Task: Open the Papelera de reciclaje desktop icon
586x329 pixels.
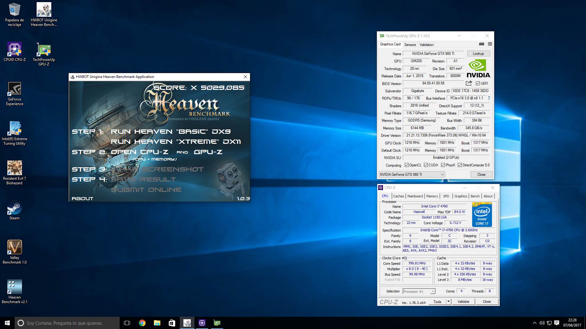Action: point(14,15)
